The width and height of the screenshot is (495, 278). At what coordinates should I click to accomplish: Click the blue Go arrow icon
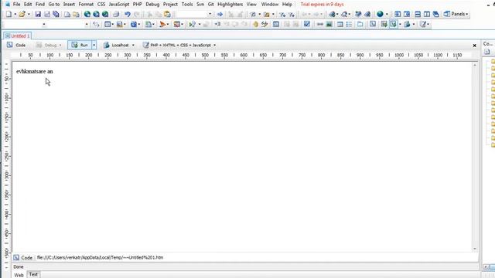coord(220,14)
